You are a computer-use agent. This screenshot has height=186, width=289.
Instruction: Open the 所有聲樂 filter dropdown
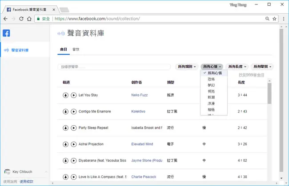pyautogui.click(x=262, y=67)
